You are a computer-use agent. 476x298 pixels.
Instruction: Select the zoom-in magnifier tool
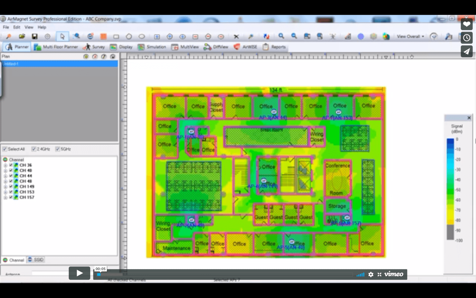pyautogui.click(x=281, y=36)
